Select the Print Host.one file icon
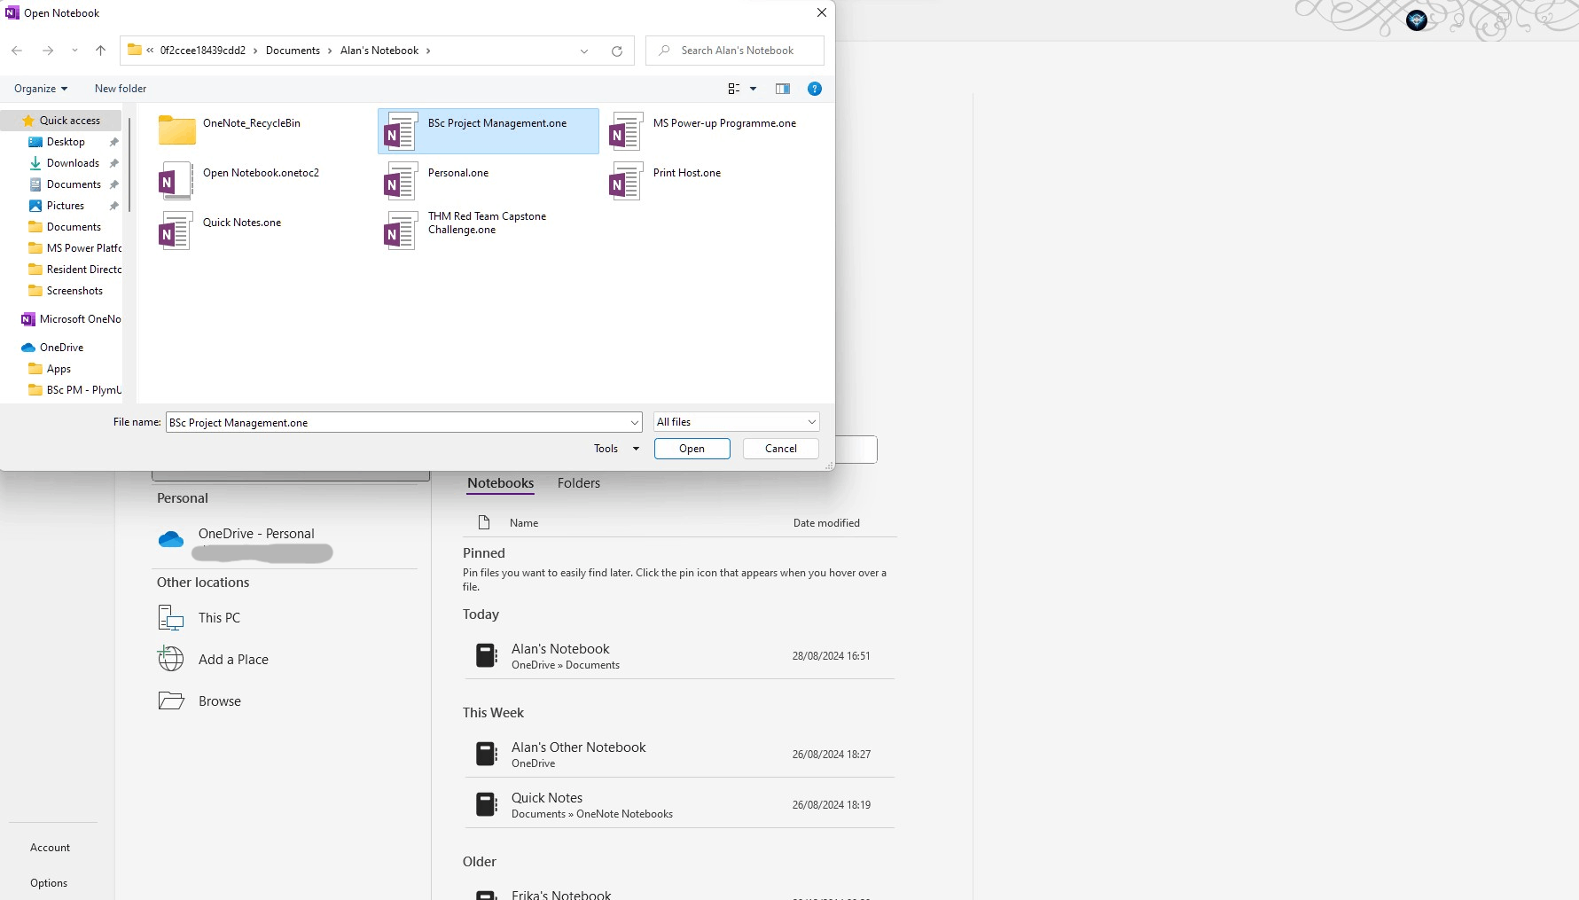 (x=626, y=181)
